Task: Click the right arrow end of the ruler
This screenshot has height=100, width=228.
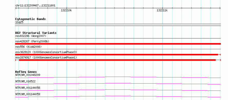Action: coord(220,8)
